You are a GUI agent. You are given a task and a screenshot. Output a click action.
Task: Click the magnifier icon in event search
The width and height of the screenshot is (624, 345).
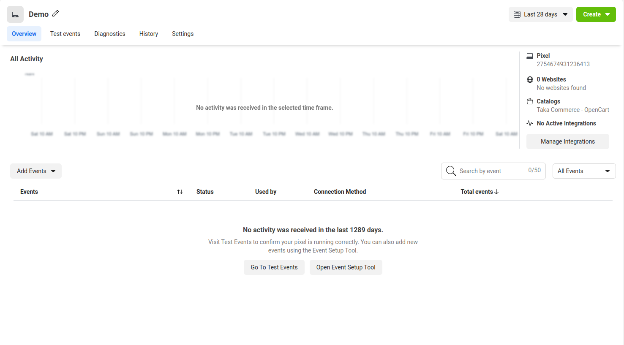(x=451, y=171)
